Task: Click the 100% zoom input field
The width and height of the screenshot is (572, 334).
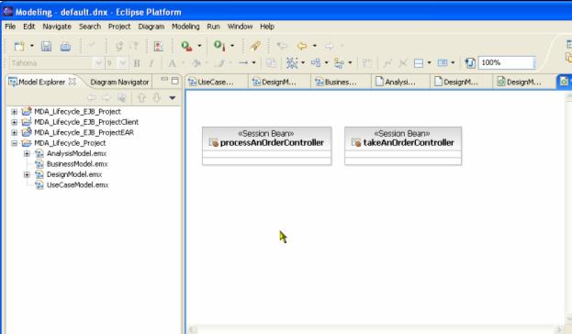Action: point(507,62)
